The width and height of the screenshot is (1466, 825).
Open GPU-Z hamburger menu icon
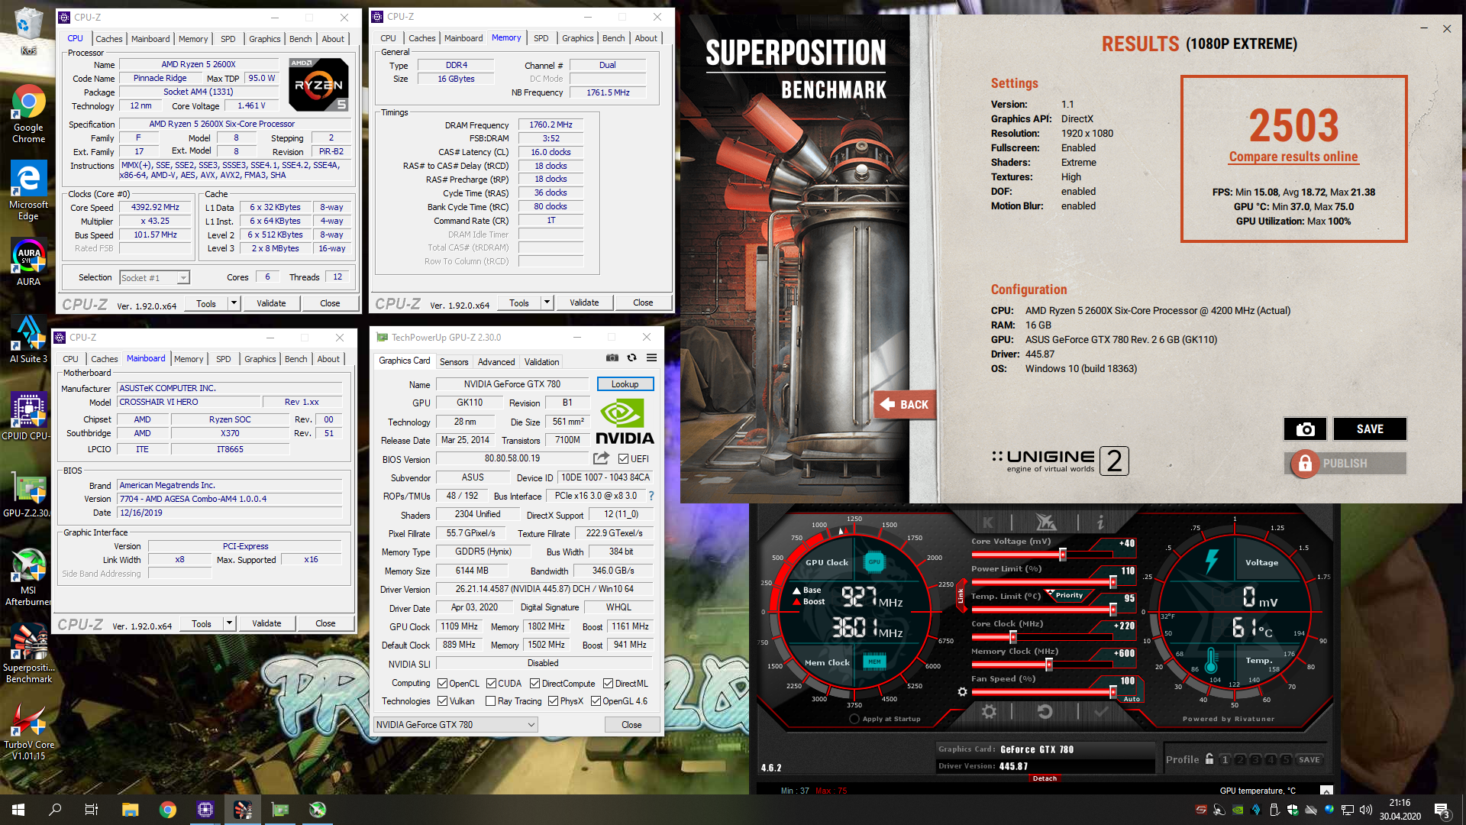coord(651,357)
